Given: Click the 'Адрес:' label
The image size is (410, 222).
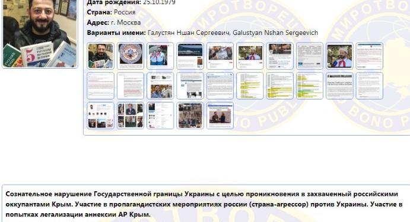Looking at the screenshot, I should pyautogui.click(x=98, y=22).
